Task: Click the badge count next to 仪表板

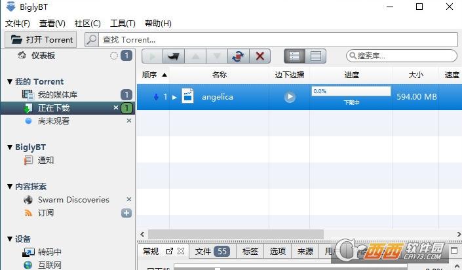Action: tap(126, 56)
